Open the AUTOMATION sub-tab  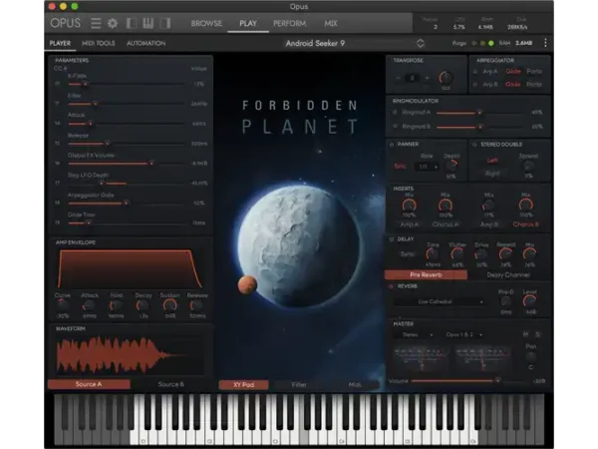point(147,43)
